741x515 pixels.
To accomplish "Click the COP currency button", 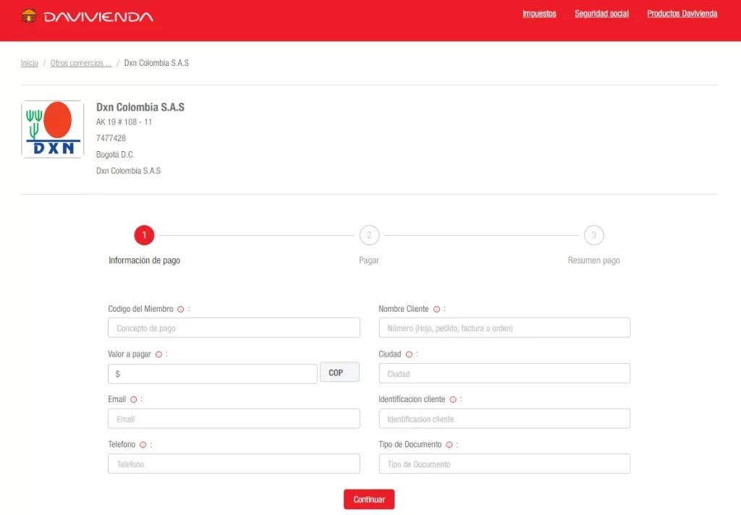I will click(x=340, y=373).
